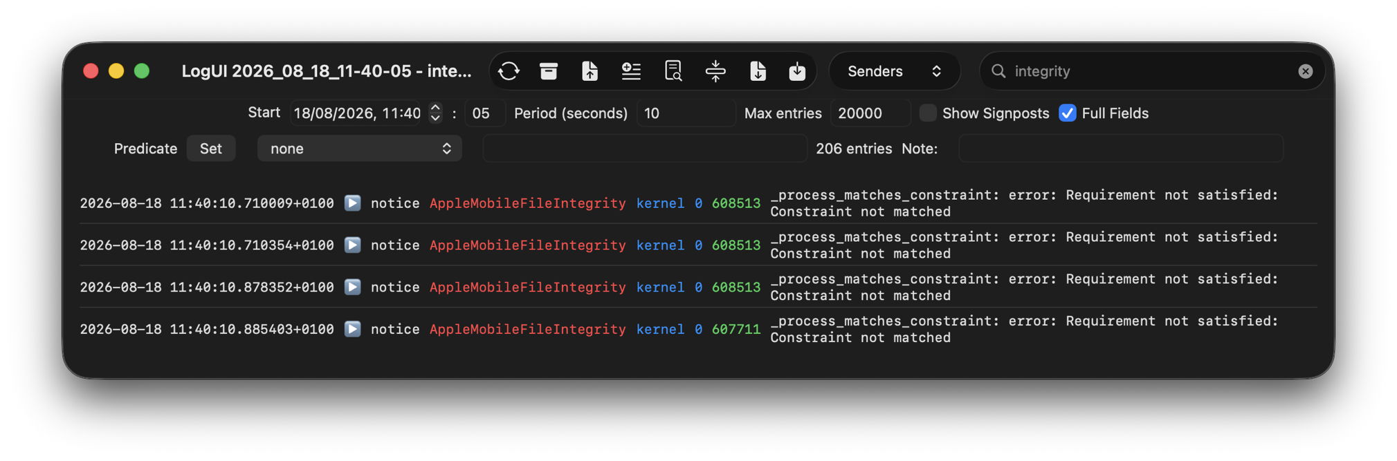The width and height of the screenshot is (1397, 461).
Task: Click the document with magnifier icon
Action: 673,71
